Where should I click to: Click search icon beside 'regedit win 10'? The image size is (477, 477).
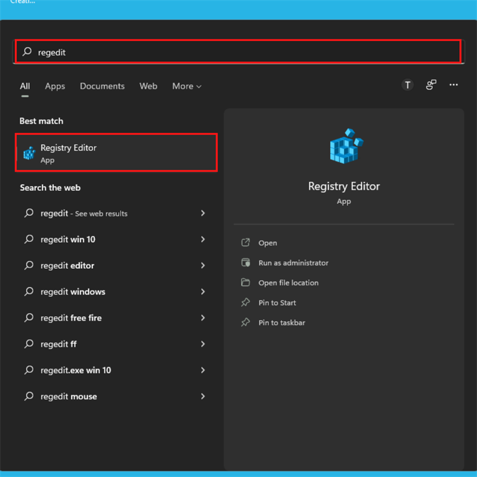[29, 239]
